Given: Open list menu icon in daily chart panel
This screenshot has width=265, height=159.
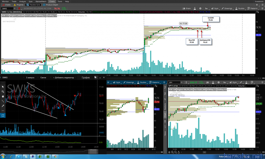Looking at the screenshot, I should 164,82.
